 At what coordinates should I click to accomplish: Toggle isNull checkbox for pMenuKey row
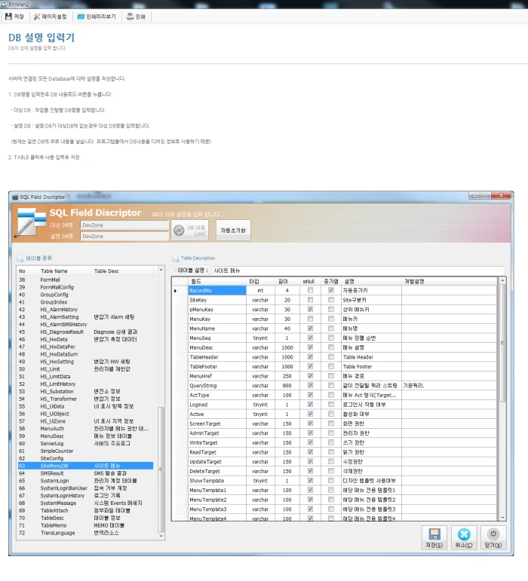click(310, 310)
